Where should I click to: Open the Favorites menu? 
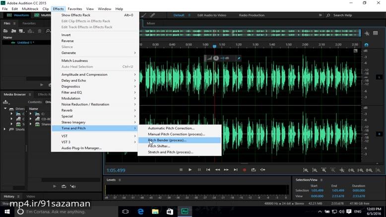(75, 9)
